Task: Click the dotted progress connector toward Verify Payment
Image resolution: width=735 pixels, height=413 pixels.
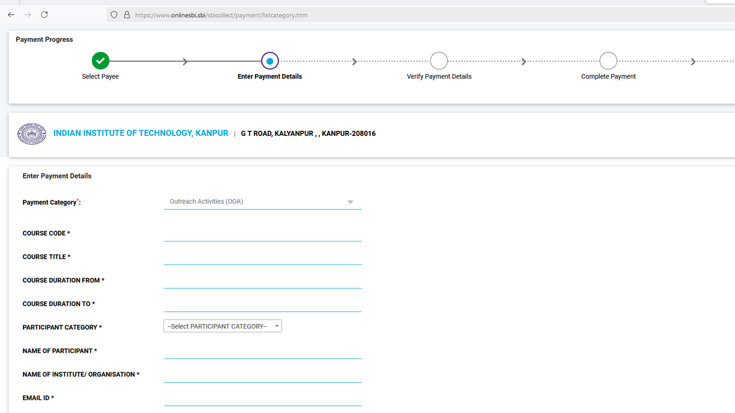Action: coord(354,60)
